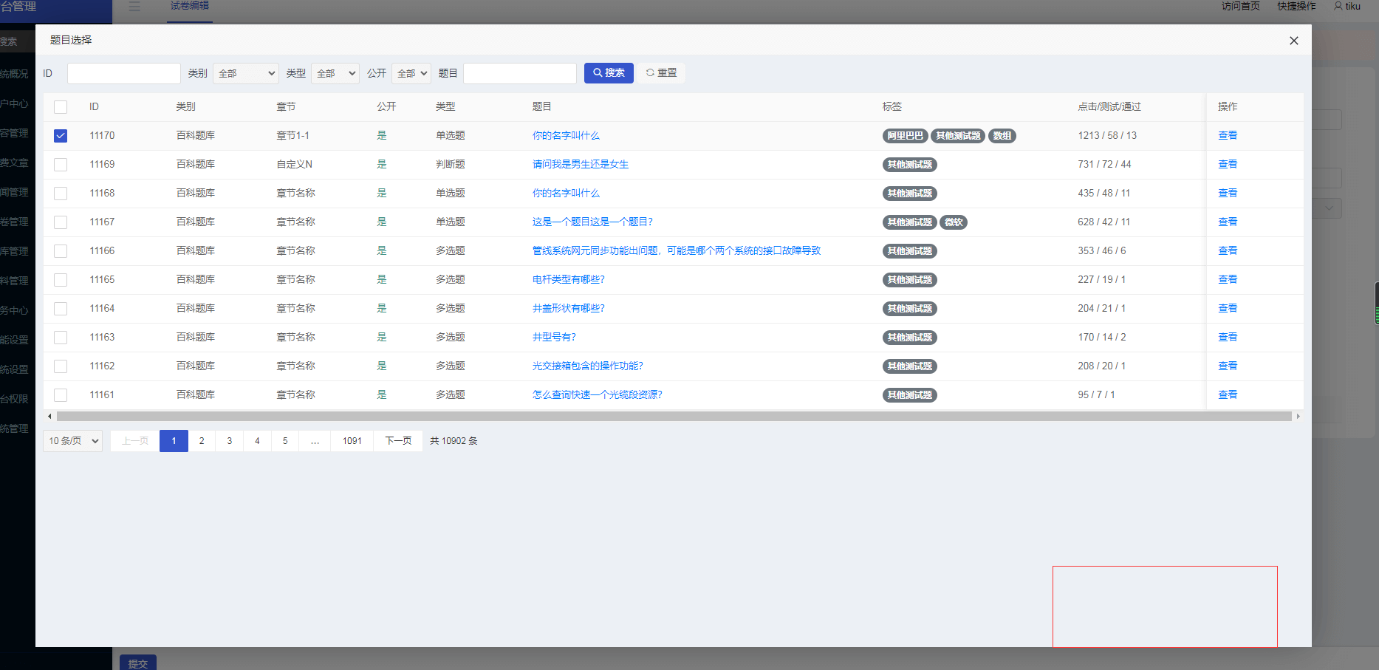Click total count 共 10902 条

(x=454, y=441)
